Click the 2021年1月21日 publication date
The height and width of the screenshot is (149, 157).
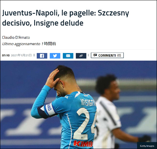coord(21,55)
